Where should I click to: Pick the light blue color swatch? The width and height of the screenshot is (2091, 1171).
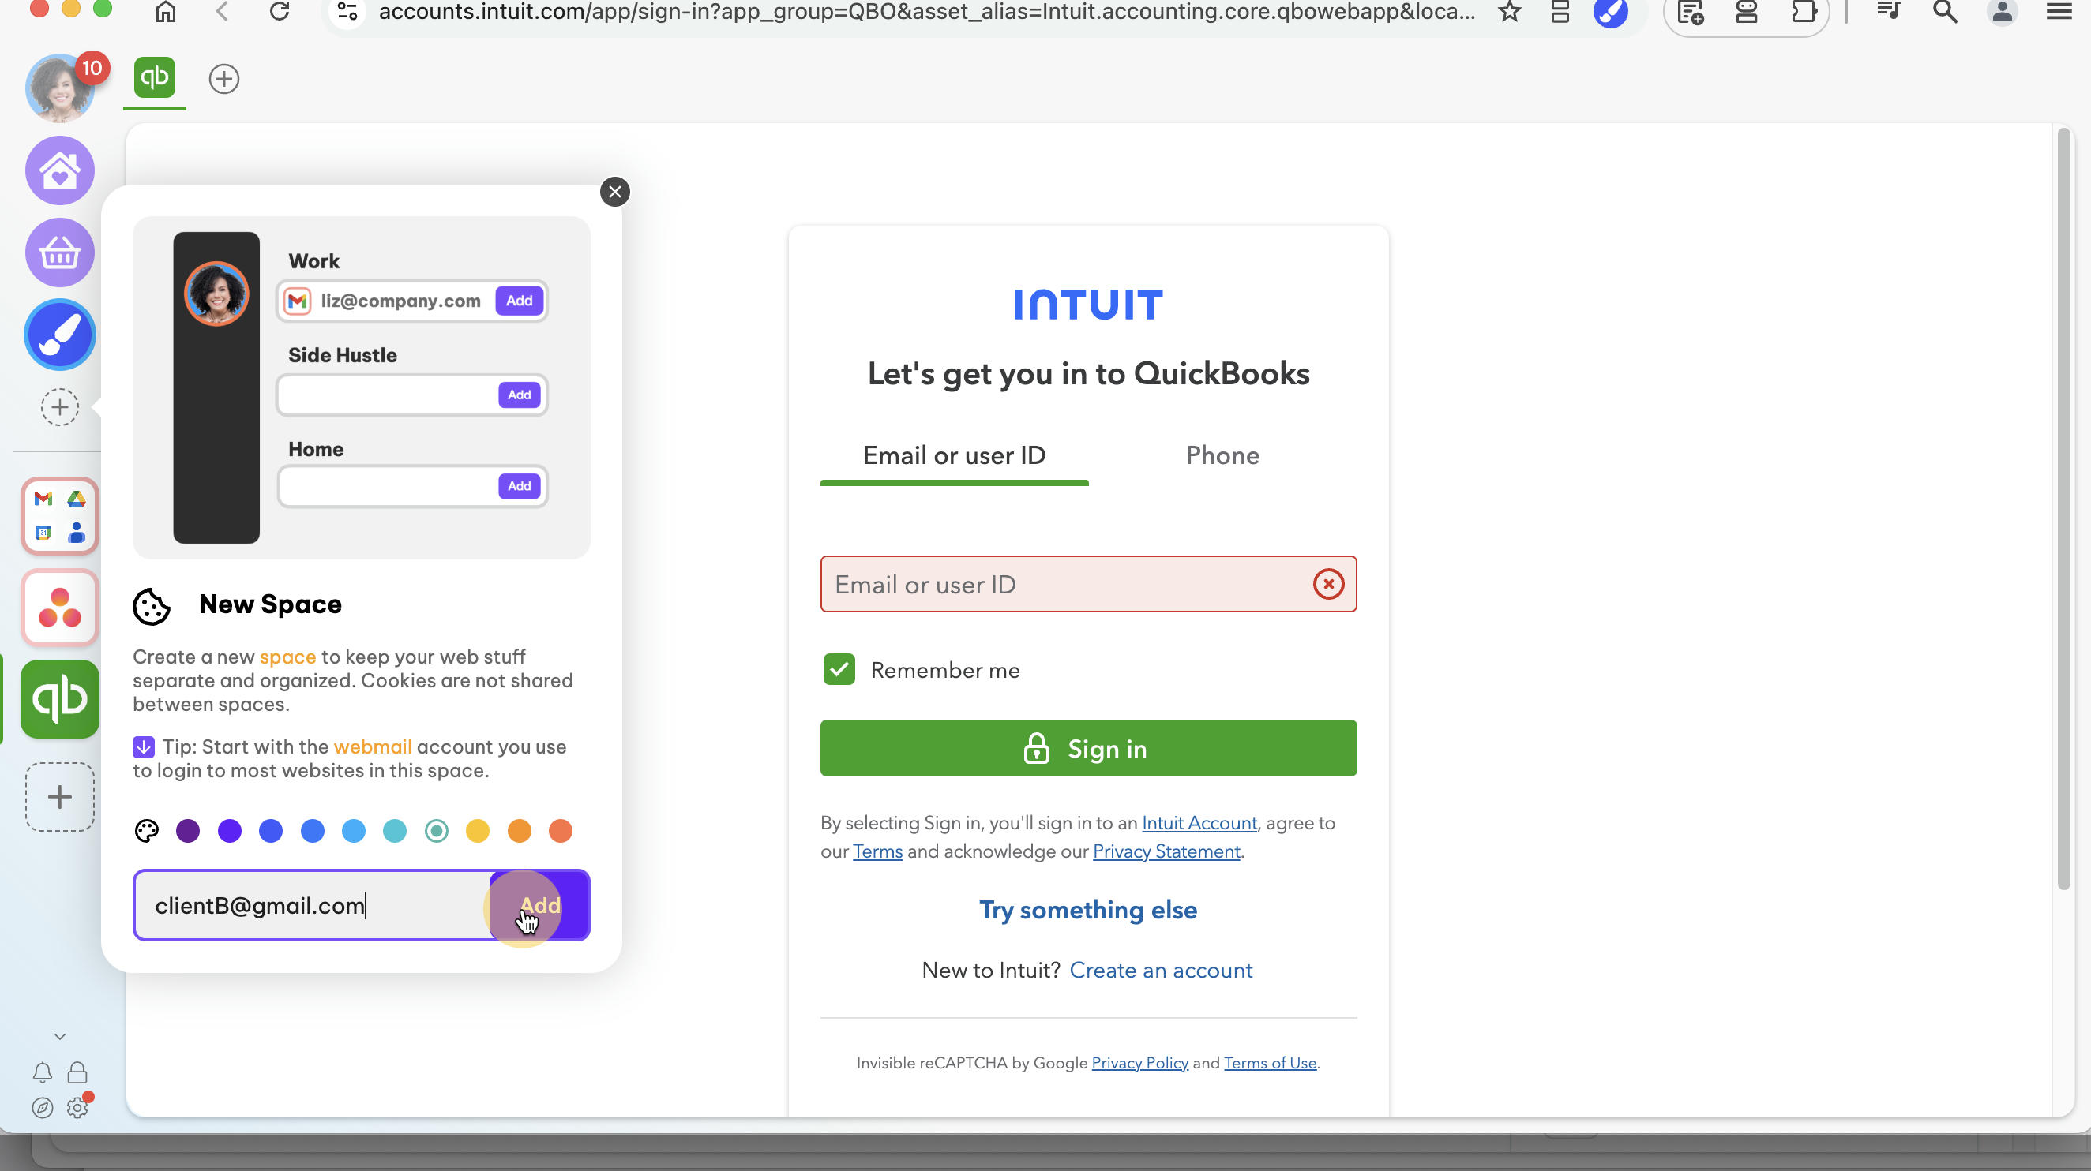tap(353, 830)
